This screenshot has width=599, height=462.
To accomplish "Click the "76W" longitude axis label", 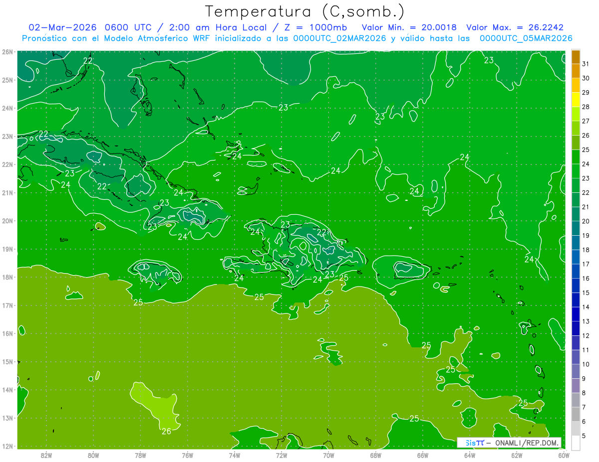I will pos(188,455).
